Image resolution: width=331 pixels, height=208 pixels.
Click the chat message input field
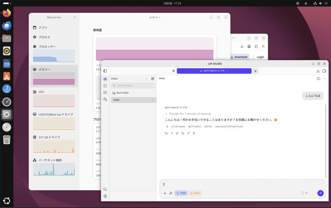(242, 184)
